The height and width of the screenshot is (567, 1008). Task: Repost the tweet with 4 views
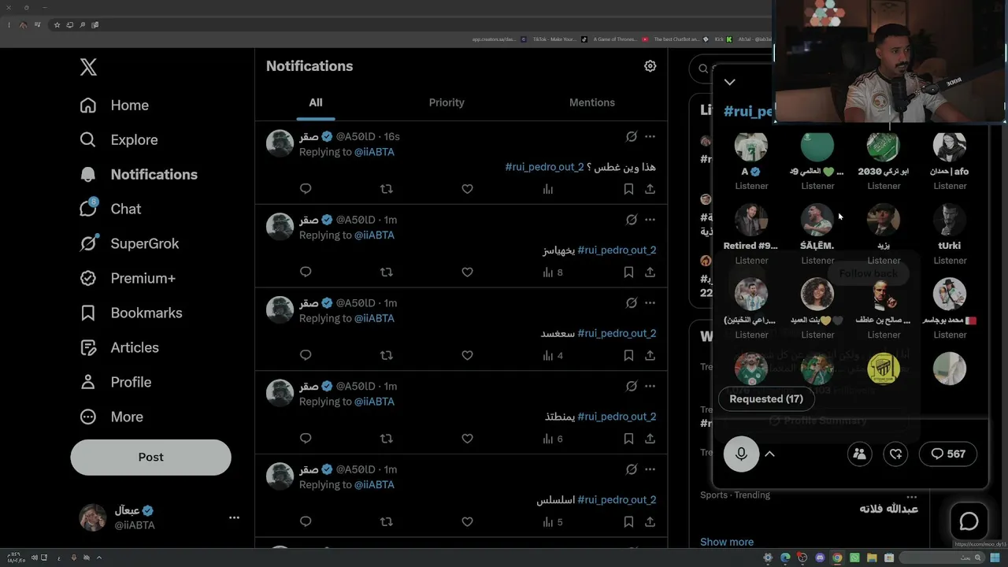386,356
